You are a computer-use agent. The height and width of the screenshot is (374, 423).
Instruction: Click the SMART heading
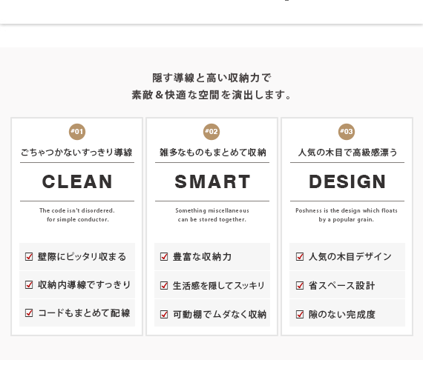(212, 181)
